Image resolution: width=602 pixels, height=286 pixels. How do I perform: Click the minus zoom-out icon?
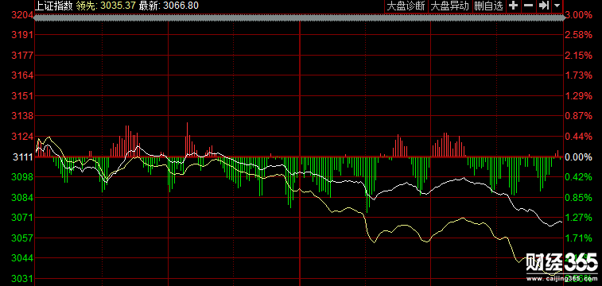(x=528, y=6)
